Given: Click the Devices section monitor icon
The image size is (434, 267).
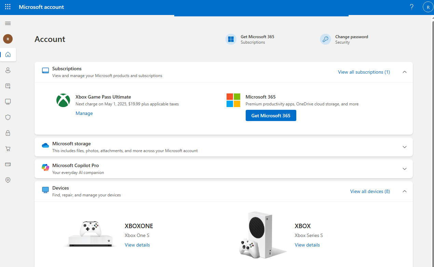Looking at the screenshot, I should (45, 190).
